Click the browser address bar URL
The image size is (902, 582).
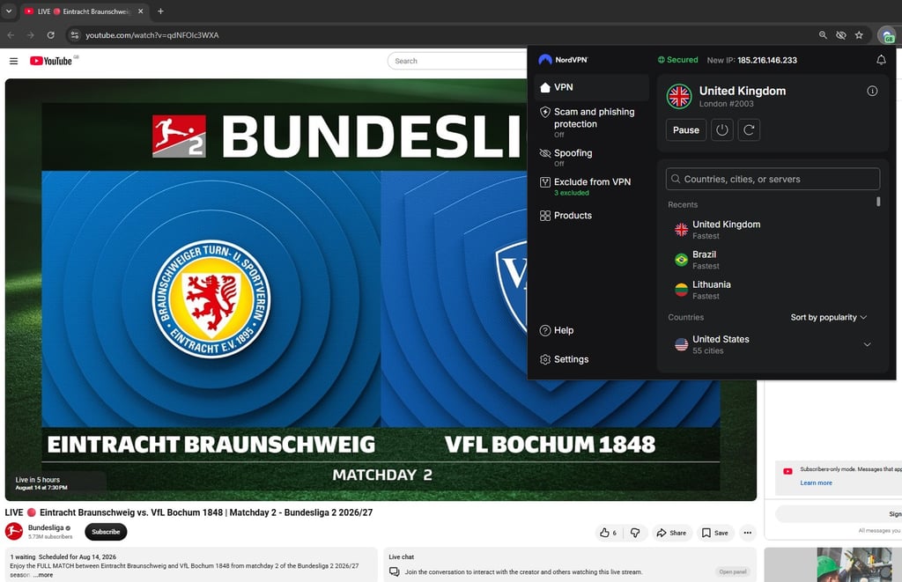152,35
